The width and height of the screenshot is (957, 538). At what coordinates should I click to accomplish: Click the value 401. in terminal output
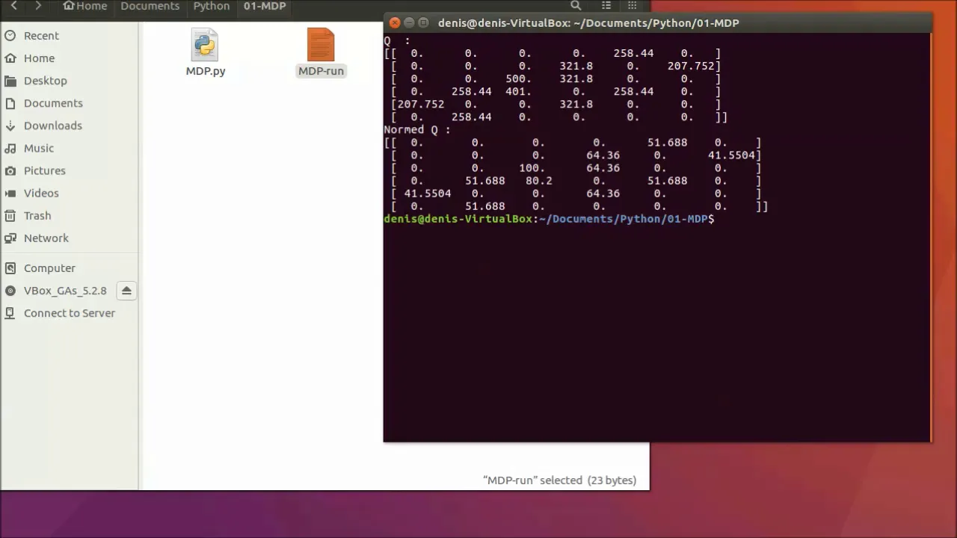518,91
